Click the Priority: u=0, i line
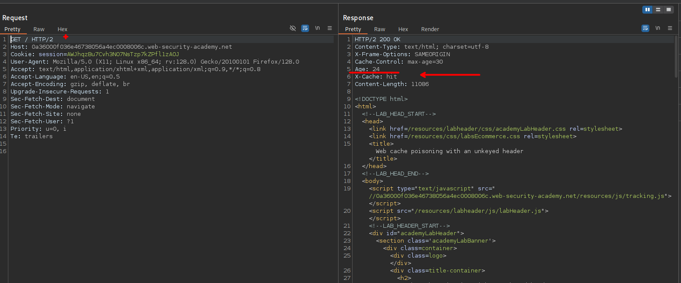This screenshot has width=681, height=283. (39, 129)
